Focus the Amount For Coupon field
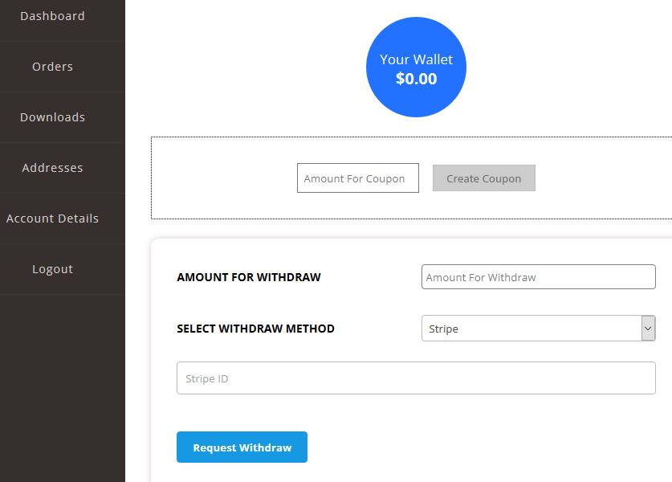This screenshot has width=672, height=482. pyautogui.click(x=358, y=178)
